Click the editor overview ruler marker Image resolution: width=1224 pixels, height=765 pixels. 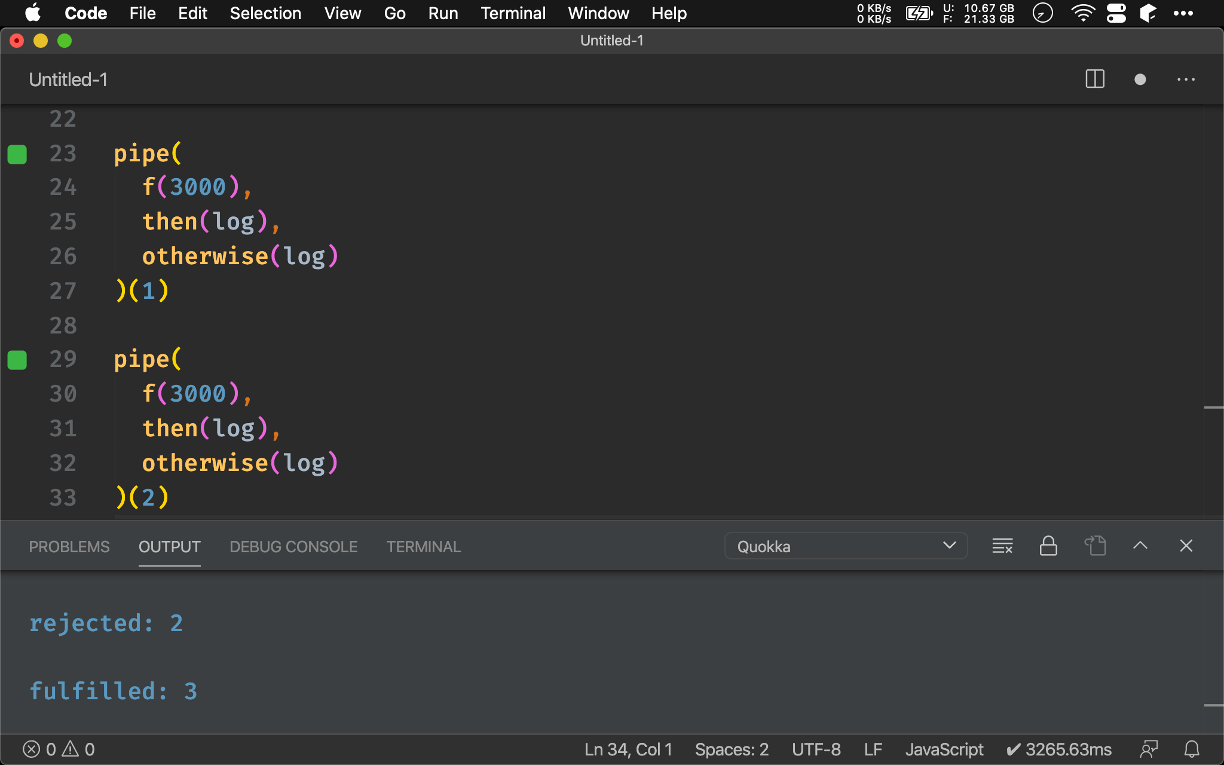[x=1213, y=408]
